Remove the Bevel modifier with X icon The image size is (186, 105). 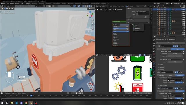click(181, 46)
